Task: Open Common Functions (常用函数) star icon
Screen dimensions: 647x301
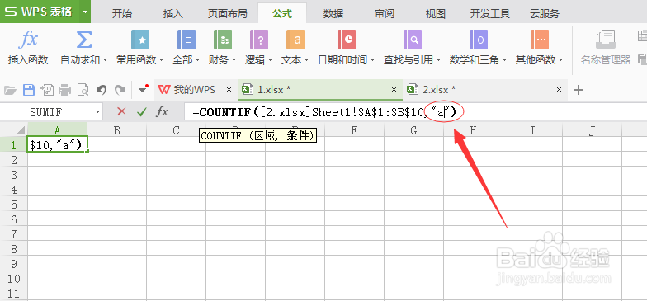Action: [x=140, y=40]
